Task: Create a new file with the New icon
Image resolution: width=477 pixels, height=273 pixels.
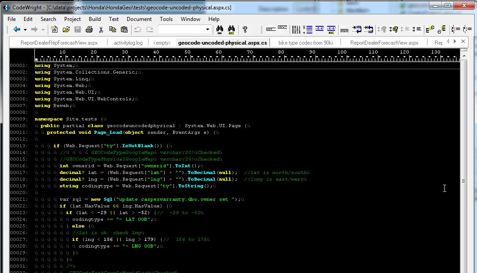Action: coord(54,29)
